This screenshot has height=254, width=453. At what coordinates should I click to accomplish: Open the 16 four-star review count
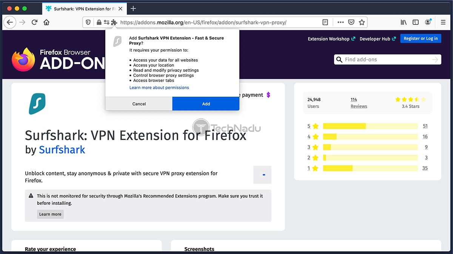pos(425,137)
